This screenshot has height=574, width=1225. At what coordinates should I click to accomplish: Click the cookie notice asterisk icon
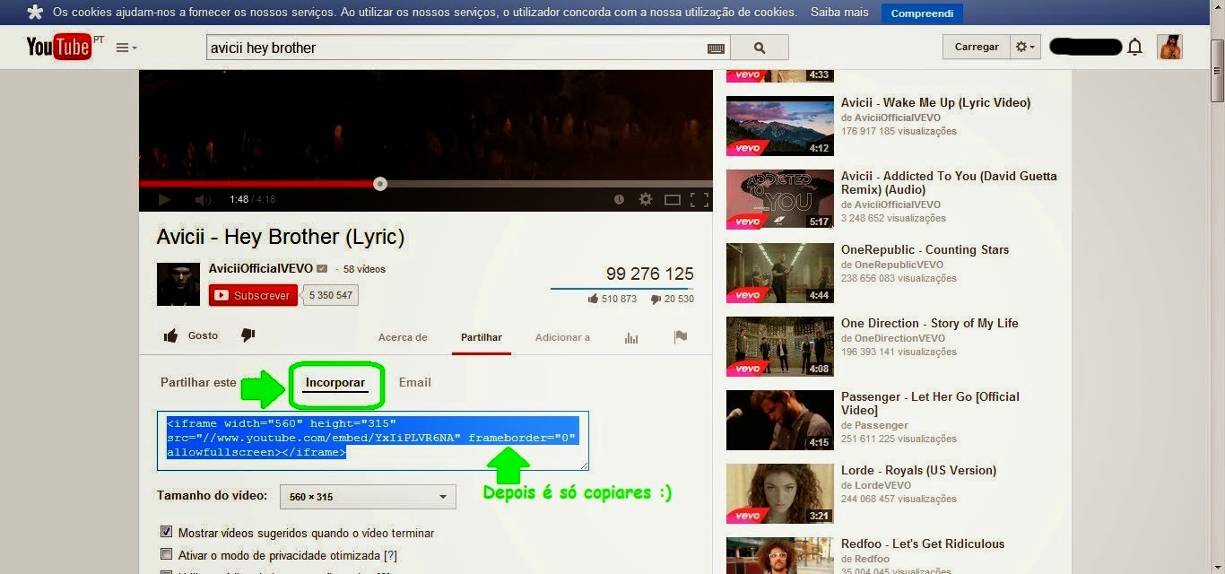[x=34, y=13]
